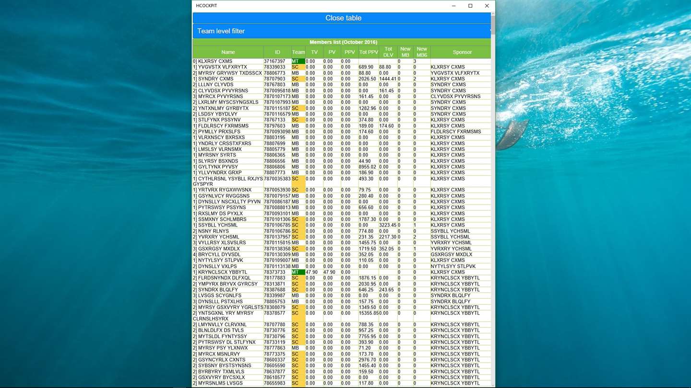Screen dimensions: 691x388
Task: Select the name 1] VLRXNSCY BXRSXS
Action: click(219, 137)
